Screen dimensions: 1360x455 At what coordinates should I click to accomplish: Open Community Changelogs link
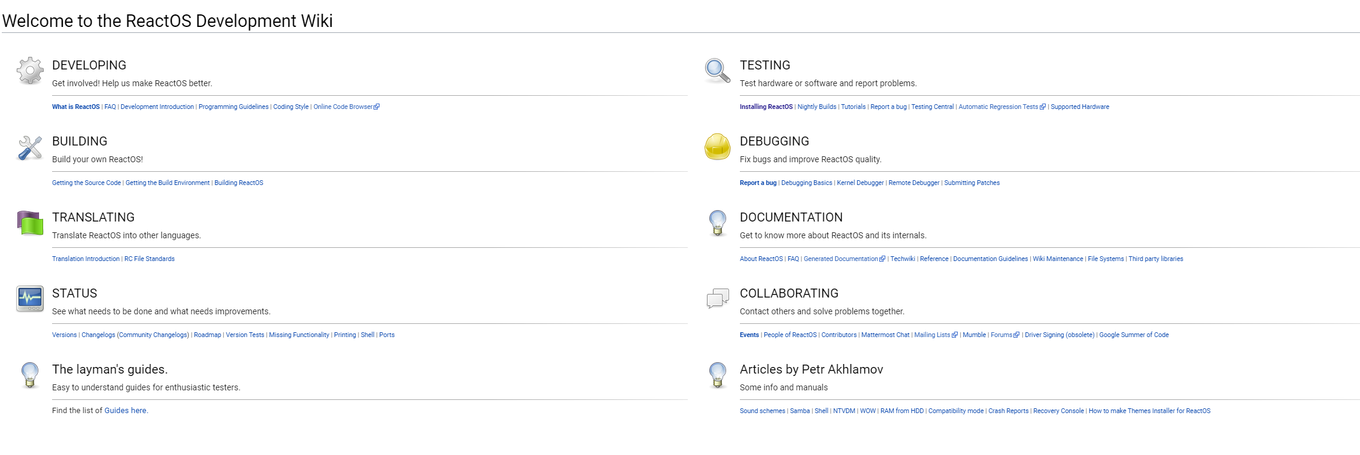click(x=153, y=335)
